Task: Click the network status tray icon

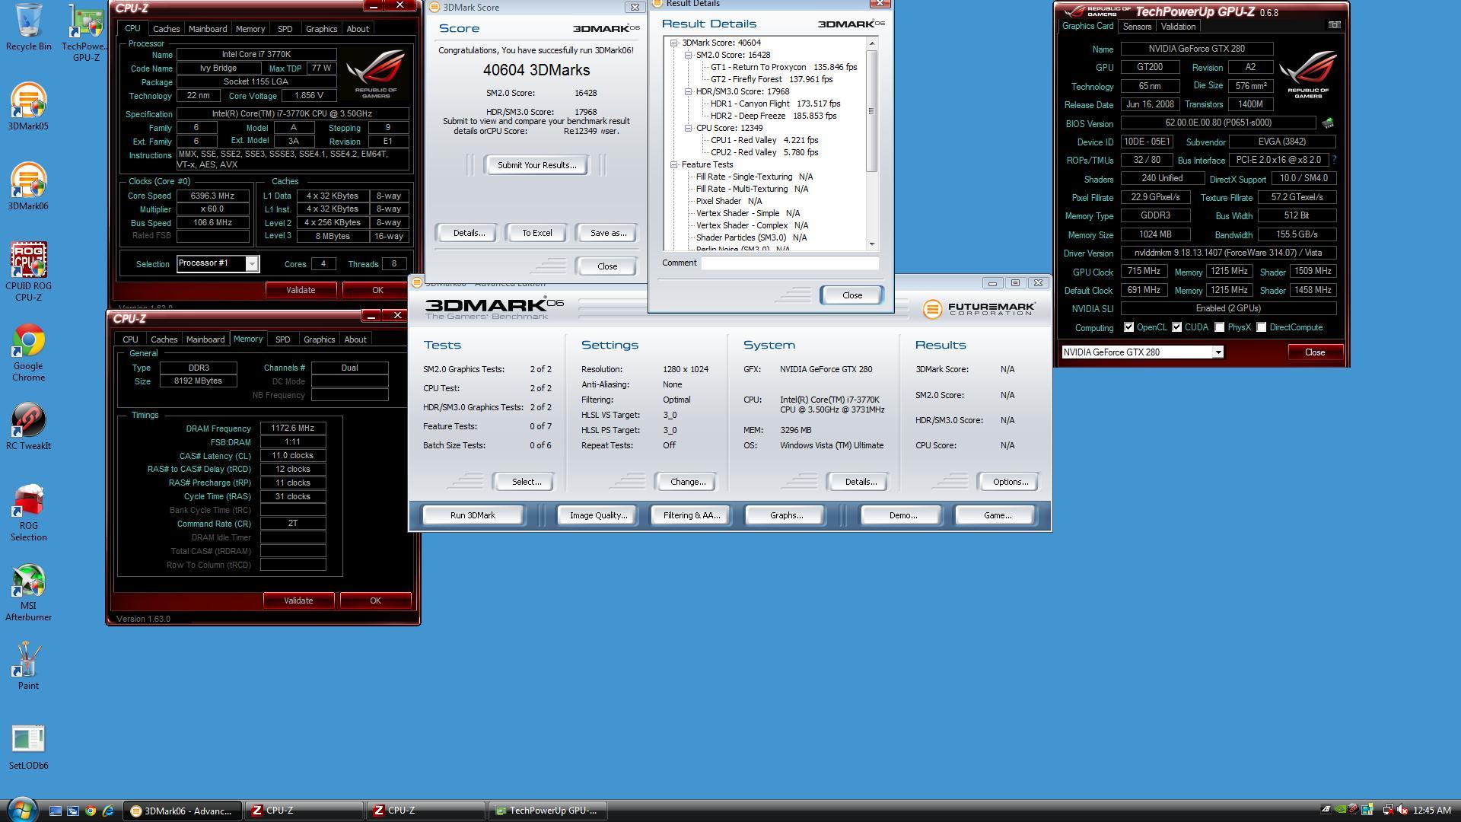Action: pyautogui.click(x=1388, y=810)
